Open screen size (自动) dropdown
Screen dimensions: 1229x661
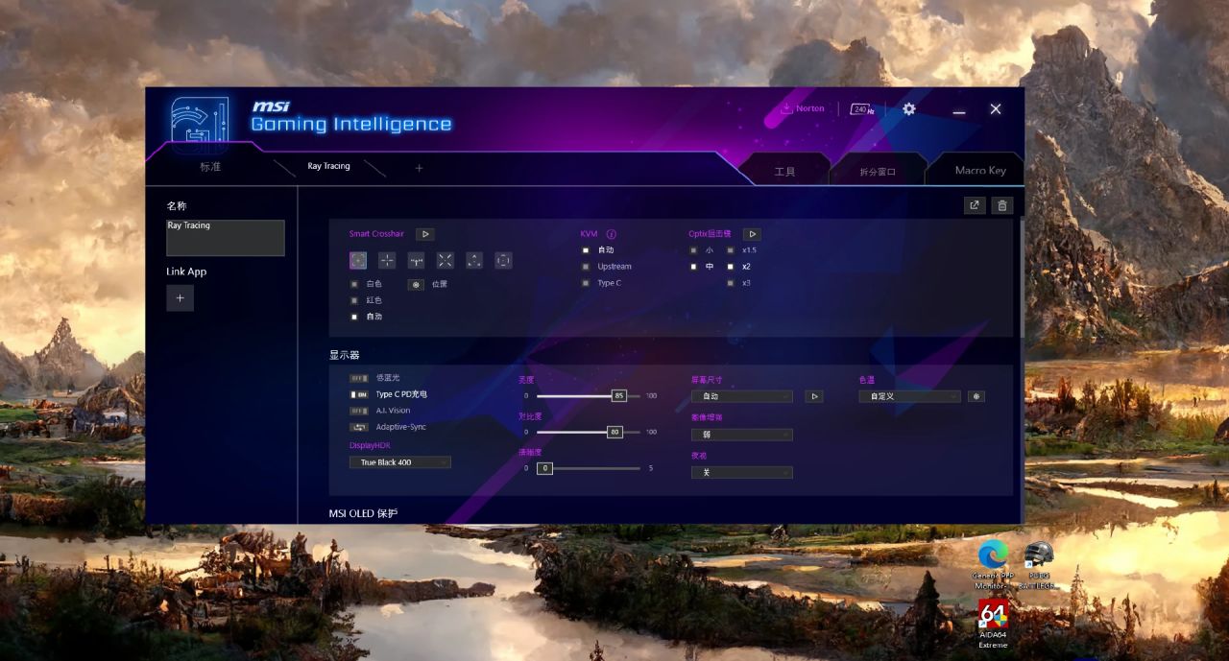pos(742,396)
